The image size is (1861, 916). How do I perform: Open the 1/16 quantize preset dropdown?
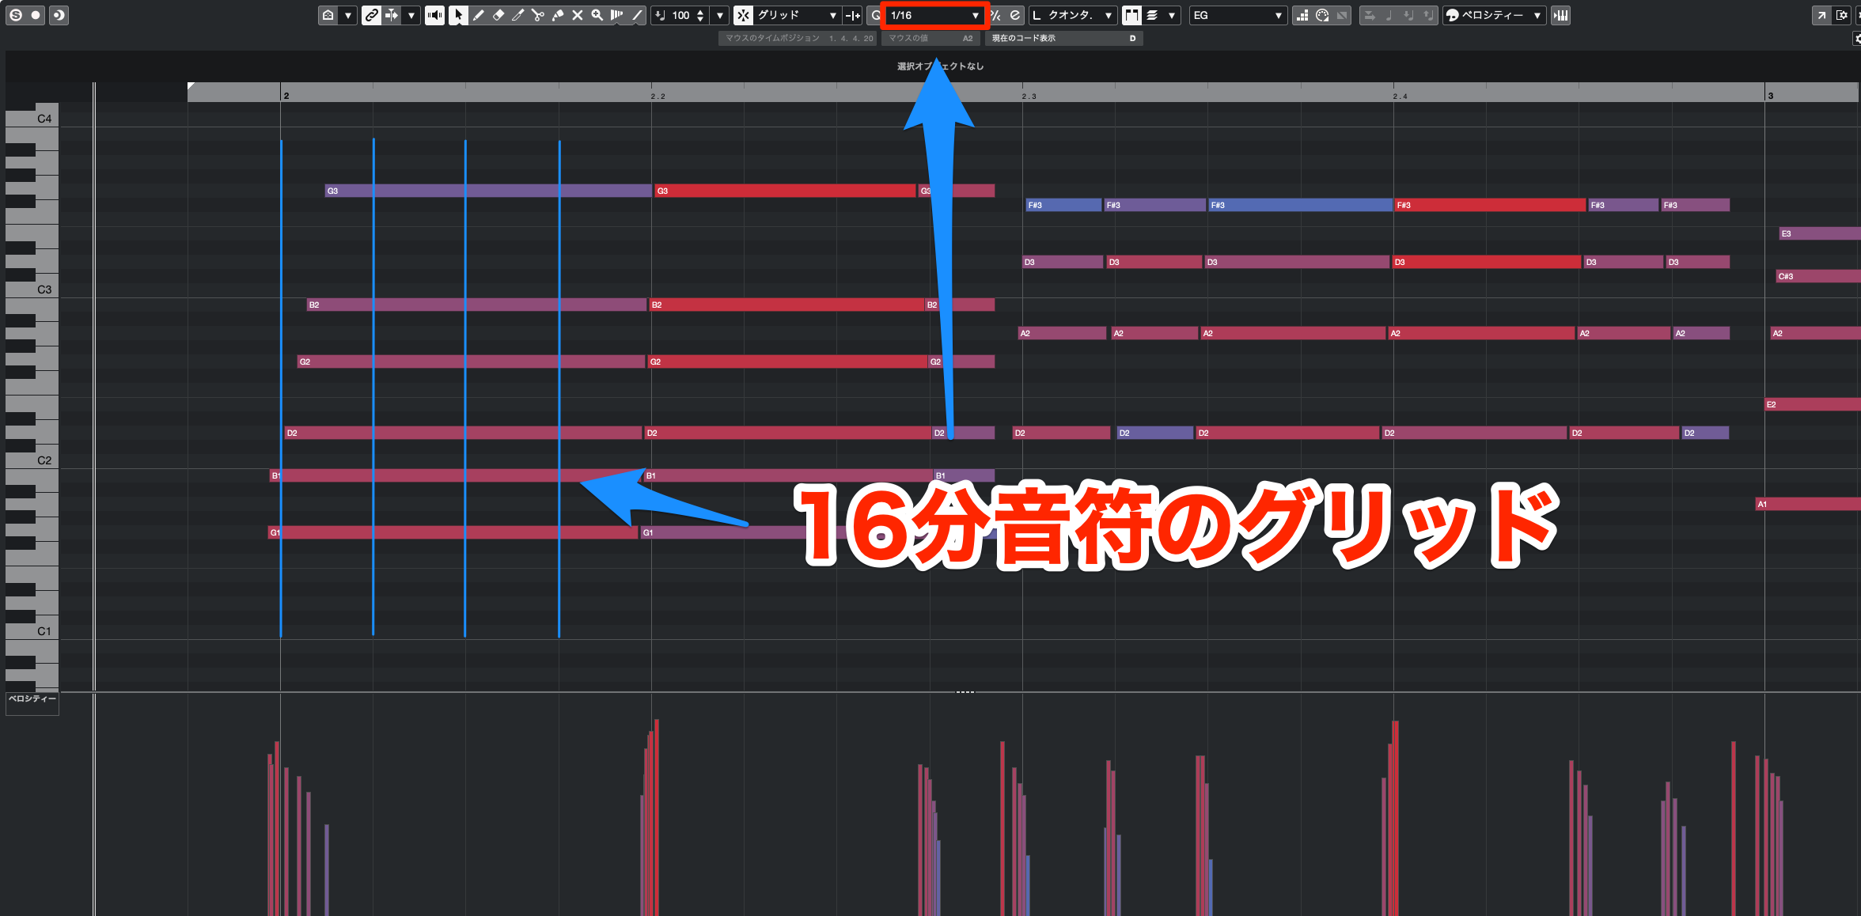pyautogui.click(x=934, y=15)
